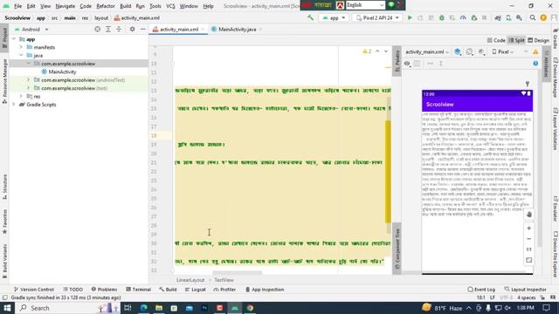The width and height of the screenshot is (559, 314).
Task: Click the TextView breadcrumb
Action: (224, 280)
